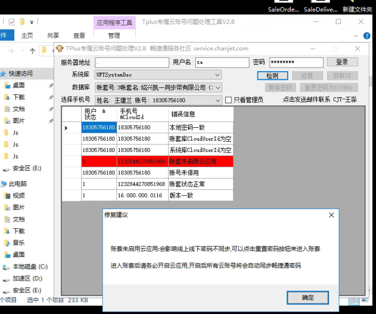This screenshot has width=376, height=314.
Task: Select the 账号未停用 cell
Action: 201,173
